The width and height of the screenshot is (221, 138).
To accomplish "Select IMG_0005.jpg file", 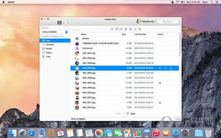I will (x=125, y=73).
